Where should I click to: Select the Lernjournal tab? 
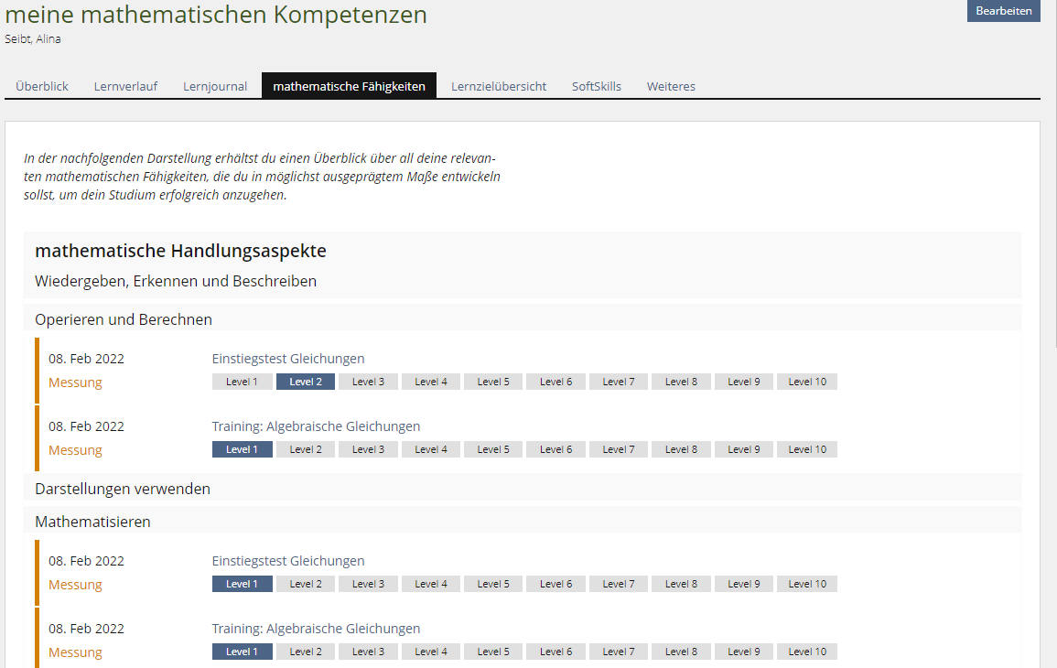(214, 85)
